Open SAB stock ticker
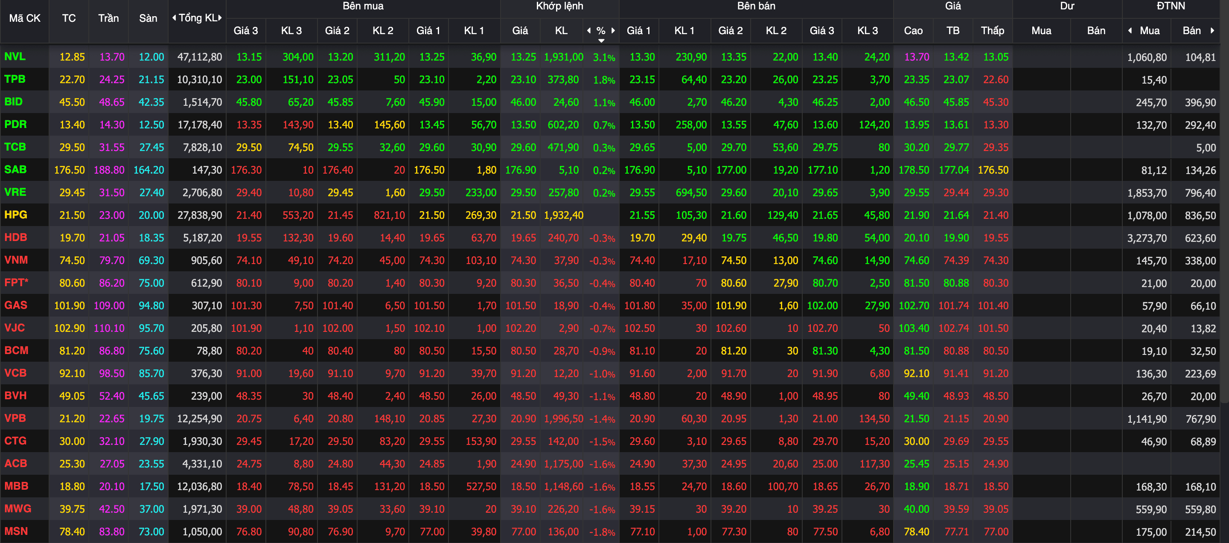 tap(15, 169)
